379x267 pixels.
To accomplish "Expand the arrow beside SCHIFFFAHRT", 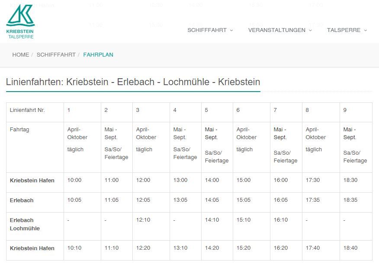I will coord(231,30).
